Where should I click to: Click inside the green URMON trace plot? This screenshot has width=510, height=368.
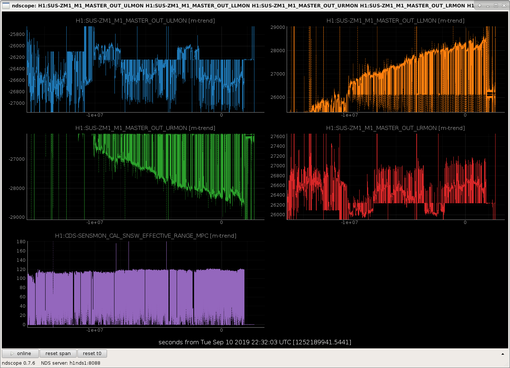tap(145, 177)
